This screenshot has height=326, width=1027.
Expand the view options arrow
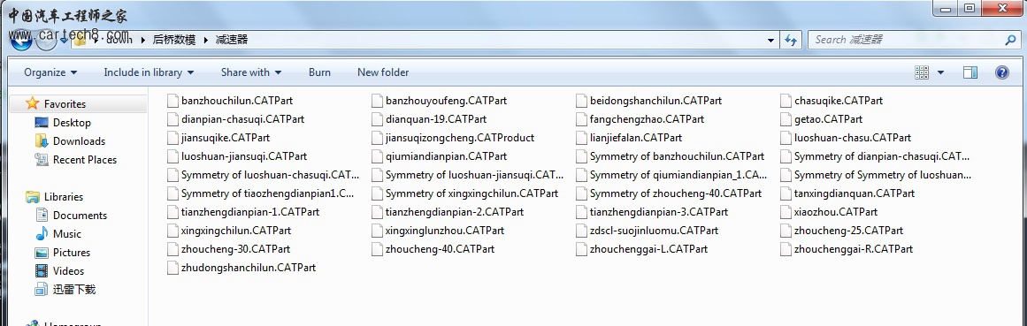click(x=941, y=72)
